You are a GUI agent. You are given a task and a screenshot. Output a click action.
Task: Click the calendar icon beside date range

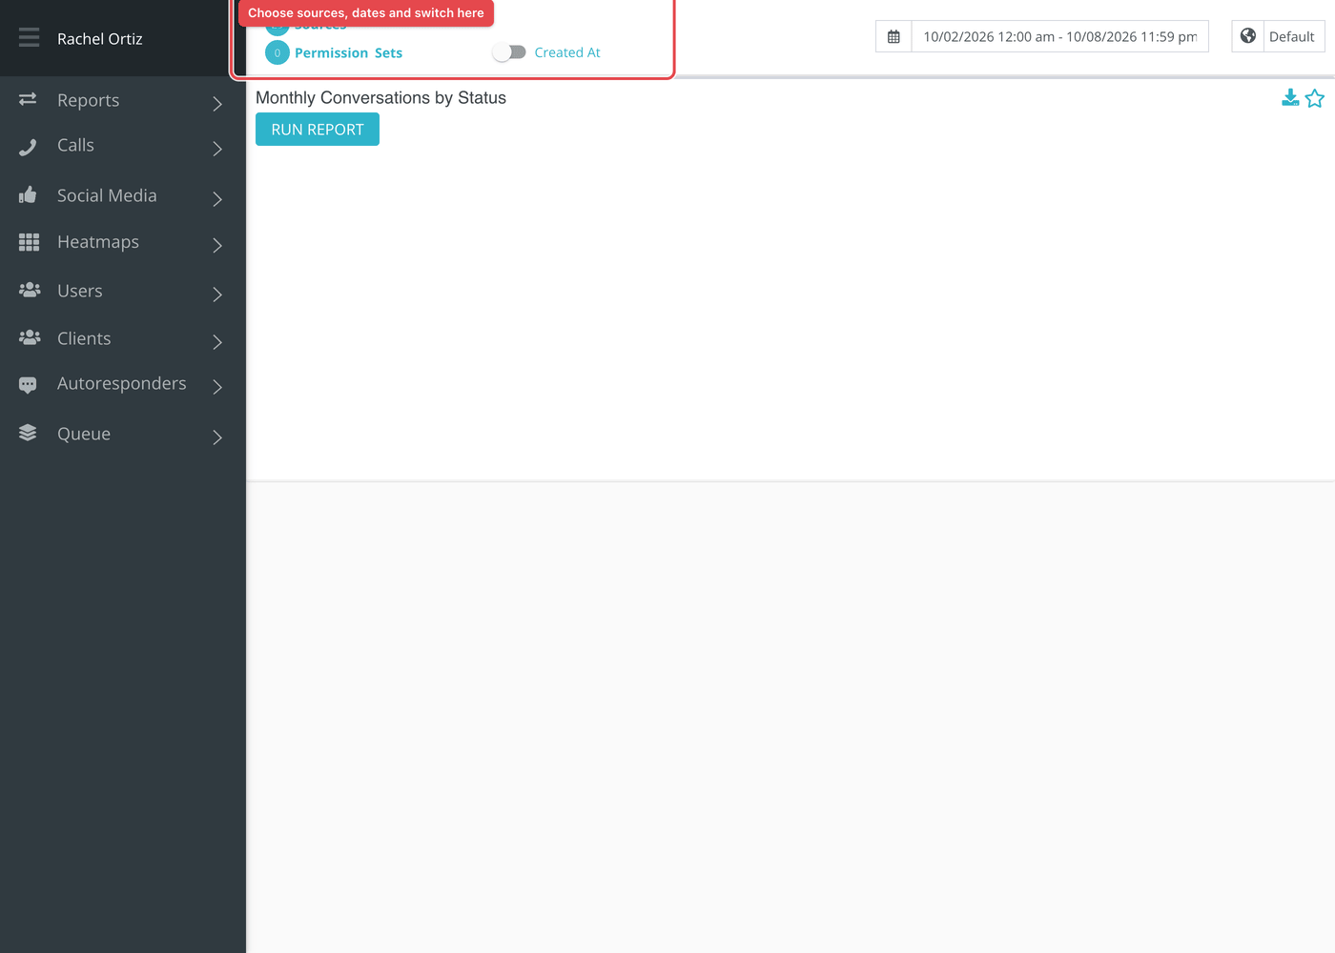pyautogui.click(x=893, y=36)
